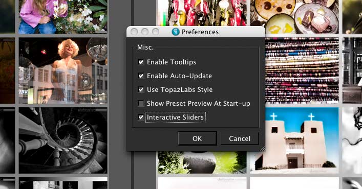Toggle the Interactive Sliders checkbox

tap(141, 117)
